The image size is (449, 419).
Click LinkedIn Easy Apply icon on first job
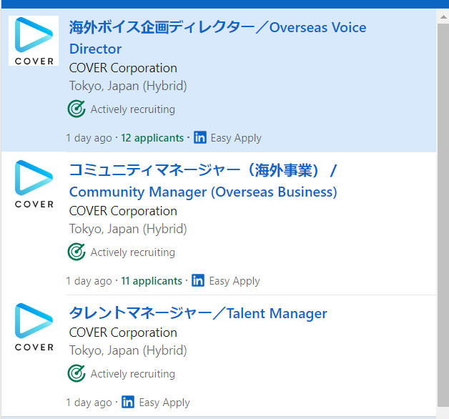[x=200, y=137]
